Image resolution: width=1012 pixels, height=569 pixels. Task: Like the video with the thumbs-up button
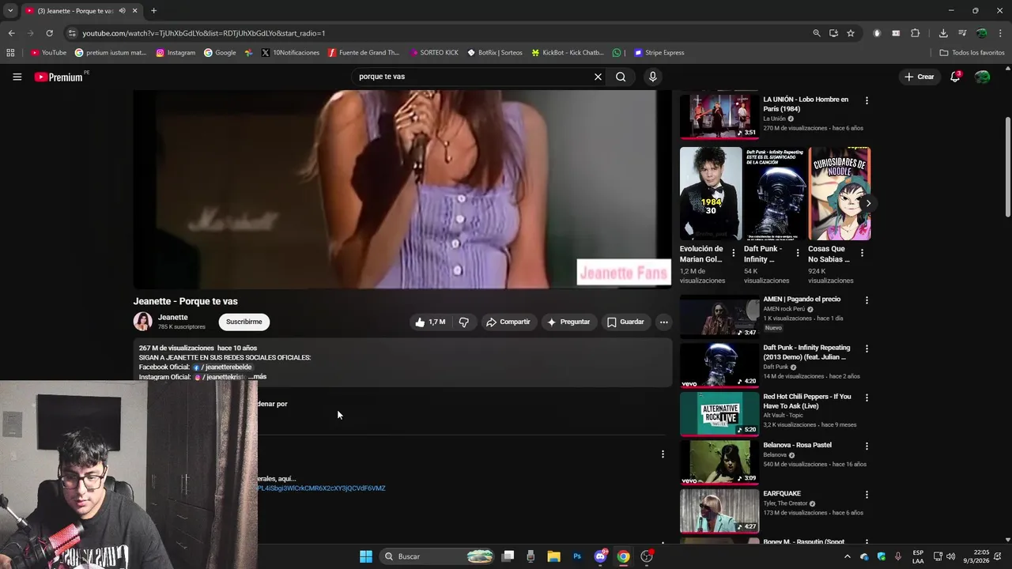[x=430, y=322]
